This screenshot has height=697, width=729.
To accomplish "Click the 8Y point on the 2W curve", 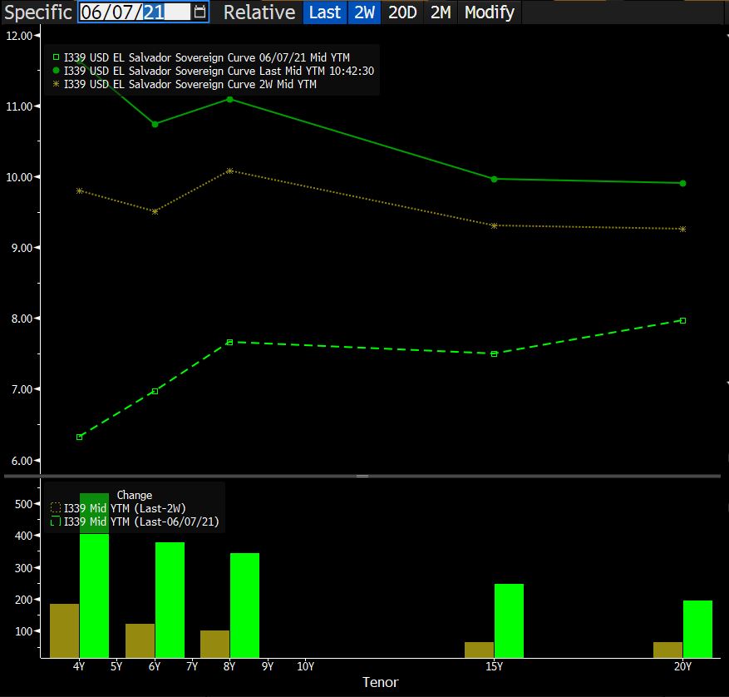I will [230, 171].
